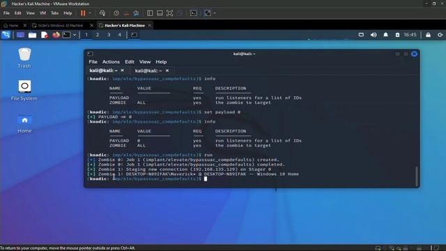Open the Kali applications menu dragon icon
Image resolution: width=446 pixels, height=251 pixels.
point(6,35)
